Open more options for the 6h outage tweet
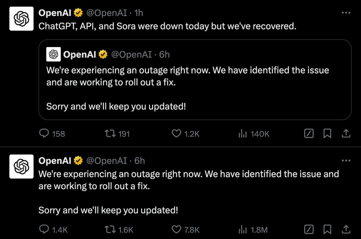Viewport: 361px width, 239px height. pyautogui.click(x=346, y=161)
